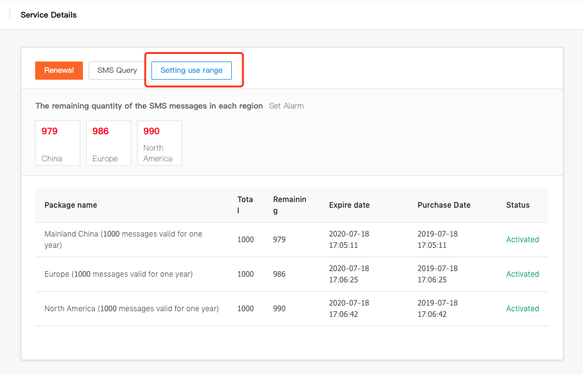Click expire date 2020-07-18 17:06:25
Viewport: 583px width, 374px height.
(x=349, y=274)
